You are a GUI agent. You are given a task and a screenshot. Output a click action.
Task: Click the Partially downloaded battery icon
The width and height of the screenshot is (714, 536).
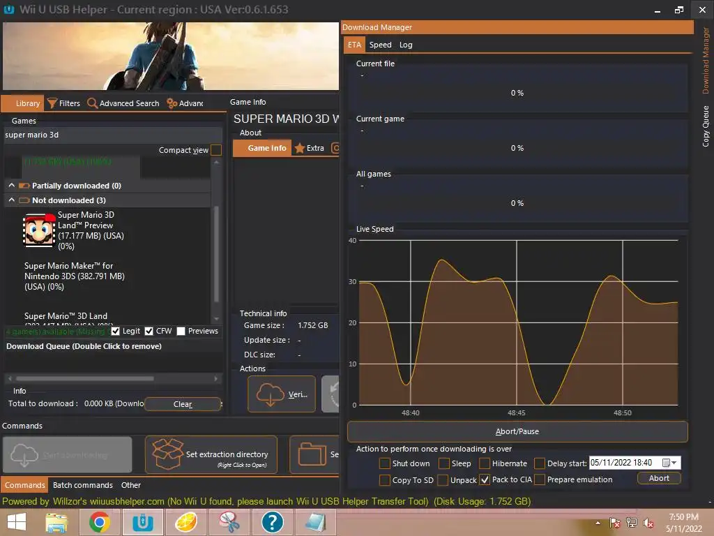coord(24,186)
